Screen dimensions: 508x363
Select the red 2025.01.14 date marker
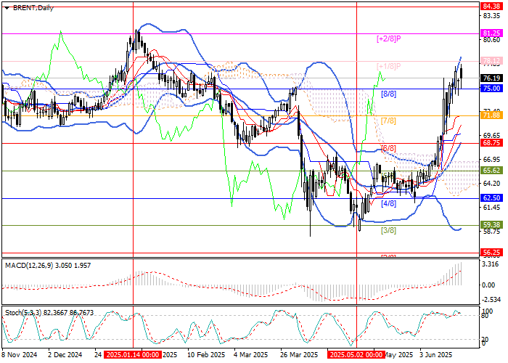[x=131, y=356]
